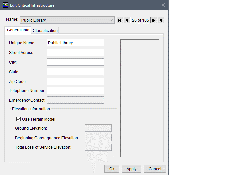Click the record counter 26 of 105
244x175 pixels.
coord(140,20)
